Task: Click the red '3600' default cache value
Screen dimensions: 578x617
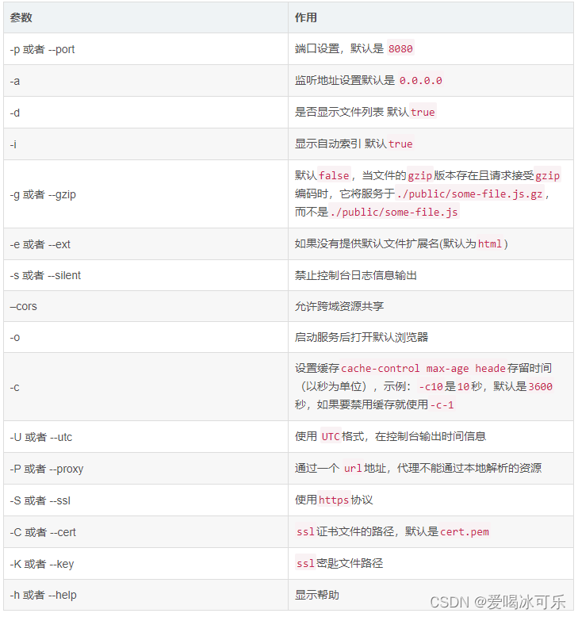Action: point(540,387)
